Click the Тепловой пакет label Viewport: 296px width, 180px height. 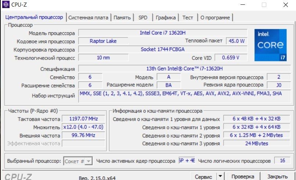coord(204,41)
